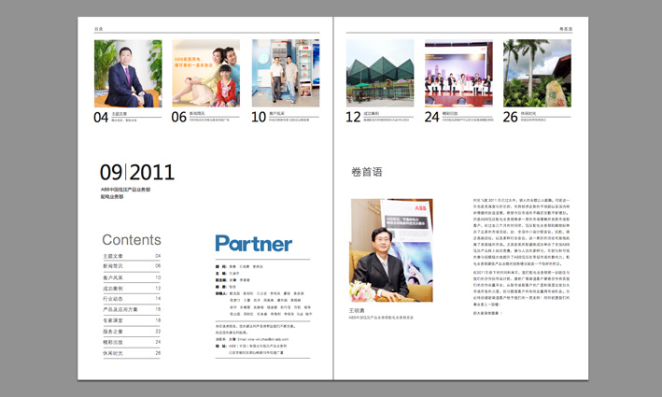662x397 pixels.
Task: Select contents row 行业动态 14
Action: 132,299
